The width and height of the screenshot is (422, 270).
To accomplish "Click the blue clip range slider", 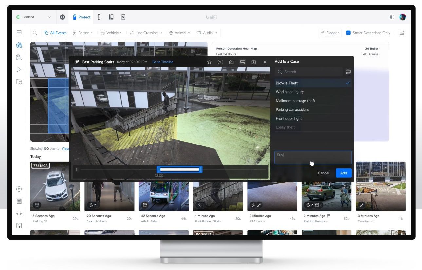I will click(x=179, y=169).
